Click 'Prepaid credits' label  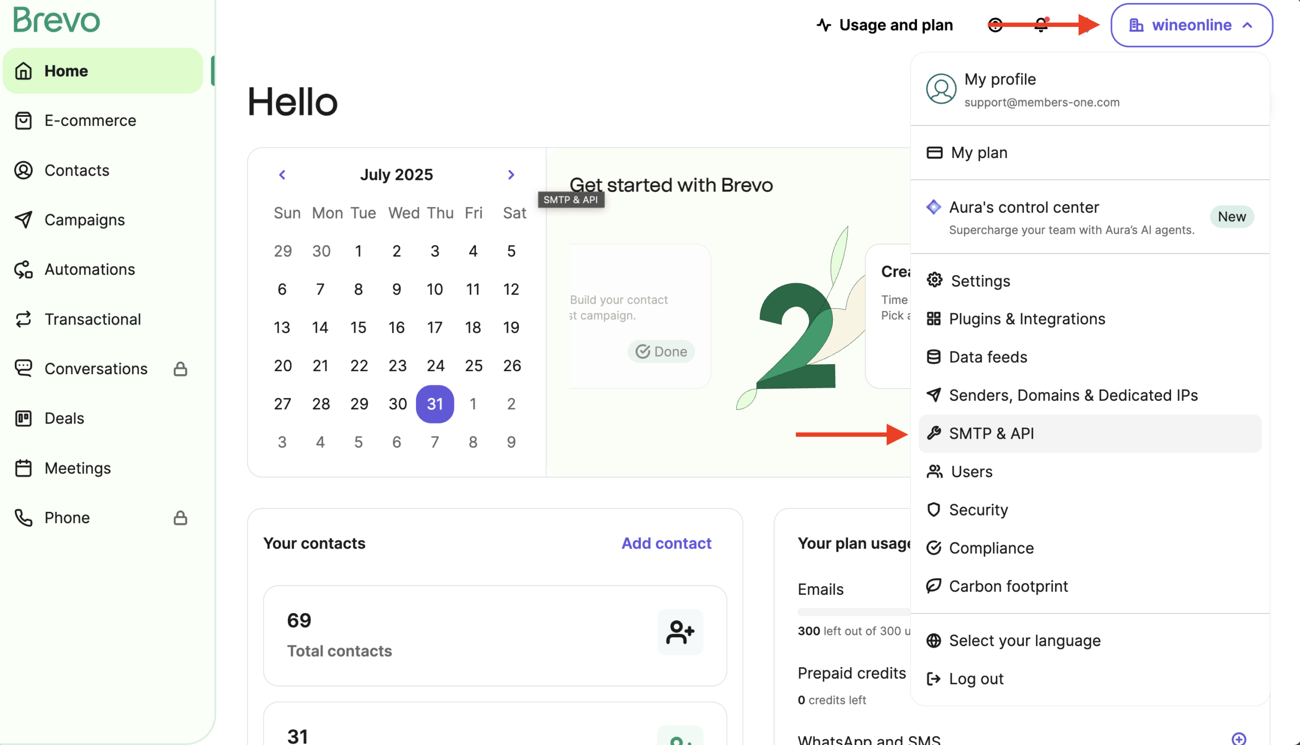tap(851, 673)
